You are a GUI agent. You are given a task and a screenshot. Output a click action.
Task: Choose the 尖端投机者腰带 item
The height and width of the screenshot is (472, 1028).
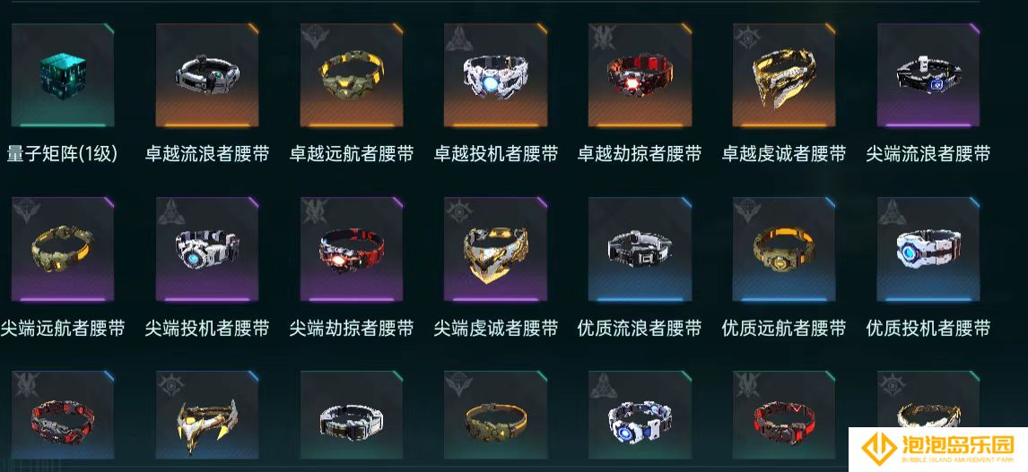click(206, 249)
